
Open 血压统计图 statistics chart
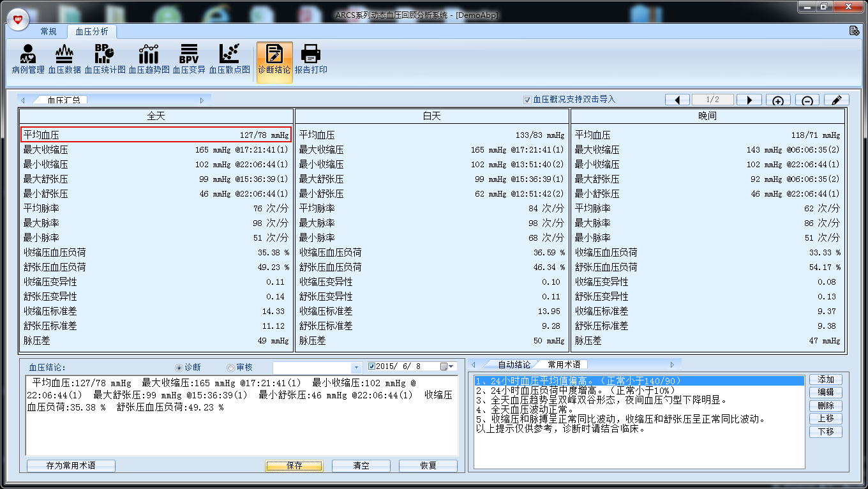click(105, 59)
